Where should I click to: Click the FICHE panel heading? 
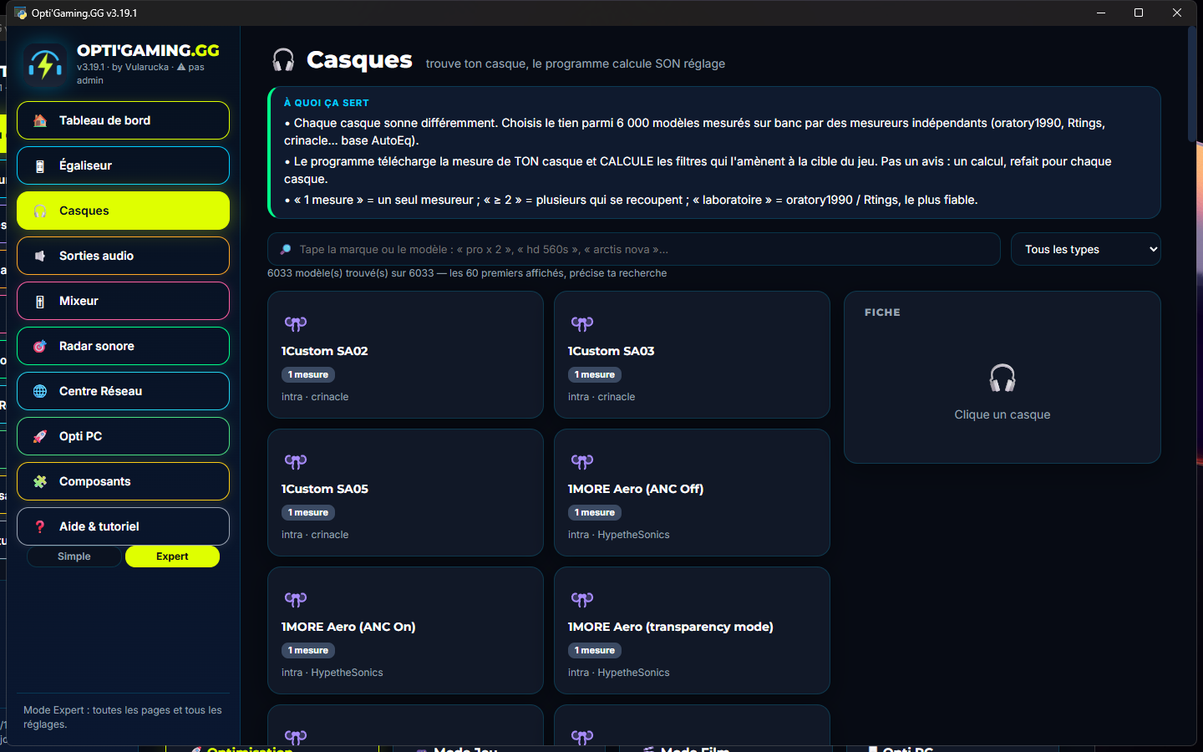tap(882, 312)
